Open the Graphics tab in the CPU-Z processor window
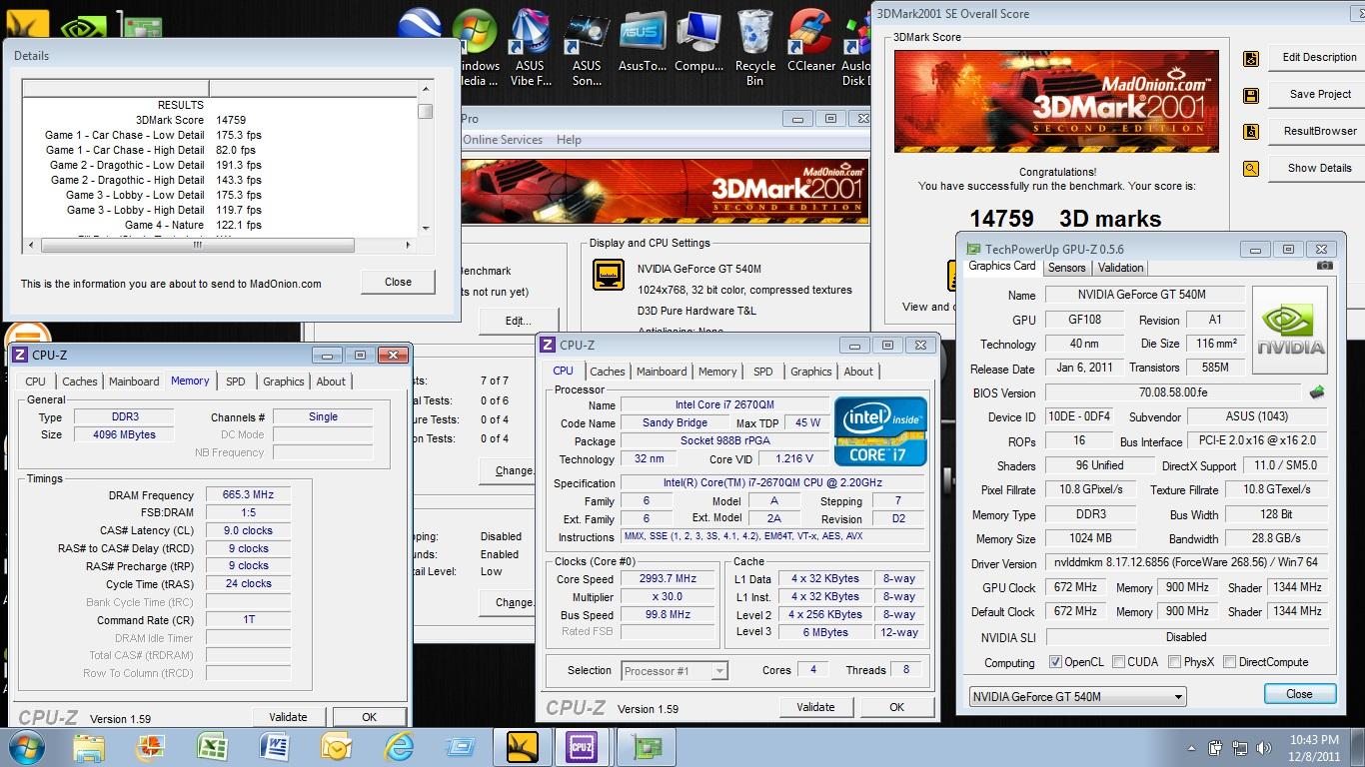 pyautogui.click(x=810, y=372)
